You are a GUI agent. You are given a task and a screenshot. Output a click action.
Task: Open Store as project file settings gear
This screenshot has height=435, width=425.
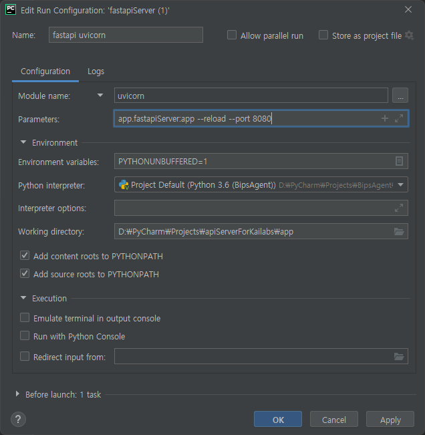coord(409,35)
